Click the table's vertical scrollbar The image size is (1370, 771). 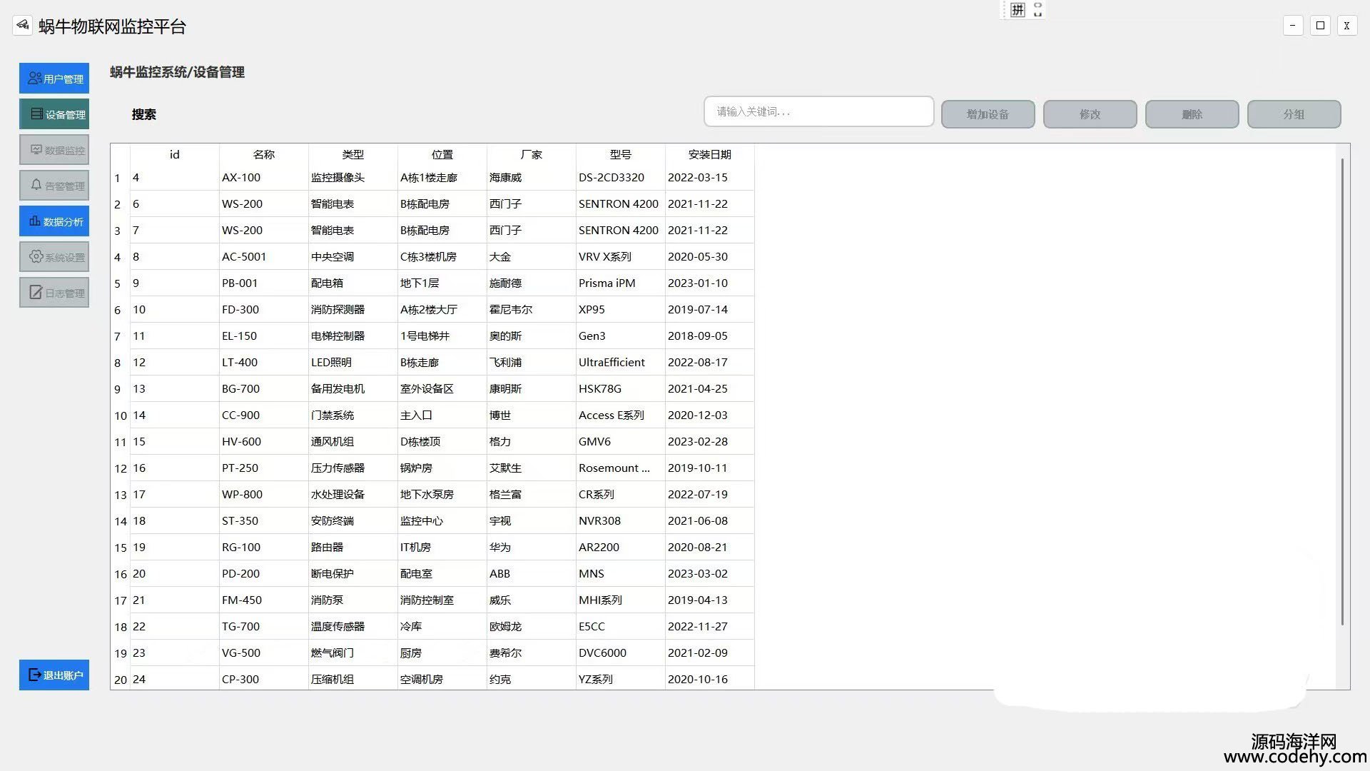click(1342, 393)
